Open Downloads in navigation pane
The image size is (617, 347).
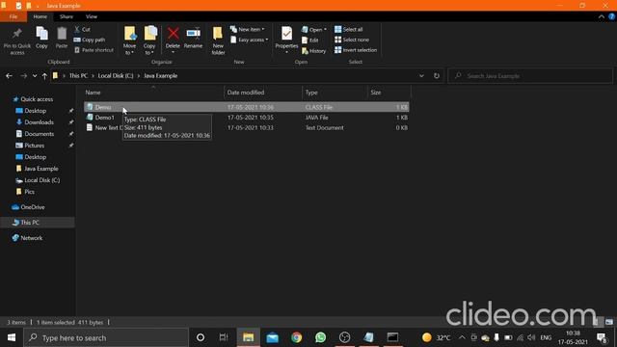coord(39,122)
